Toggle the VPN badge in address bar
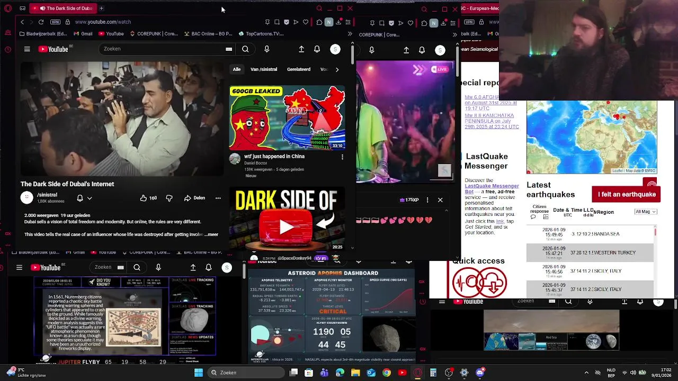The width and height of the screenshot is (678, 381). point(55,22)
